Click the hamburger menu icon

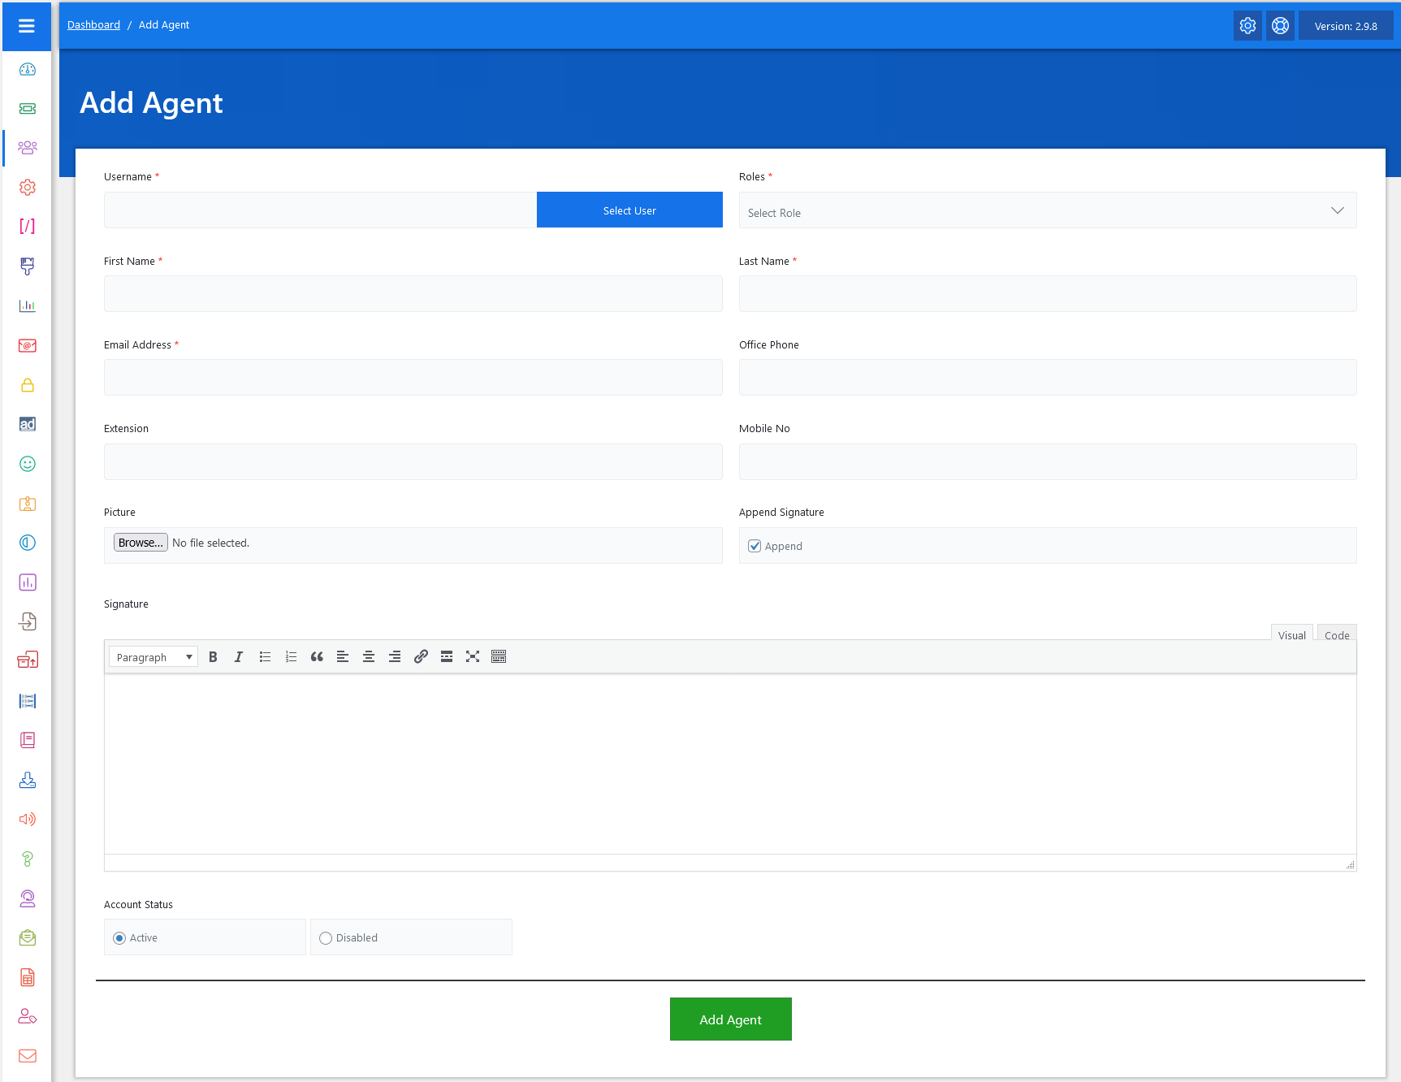pyautogui.click(x=27, y=26)
